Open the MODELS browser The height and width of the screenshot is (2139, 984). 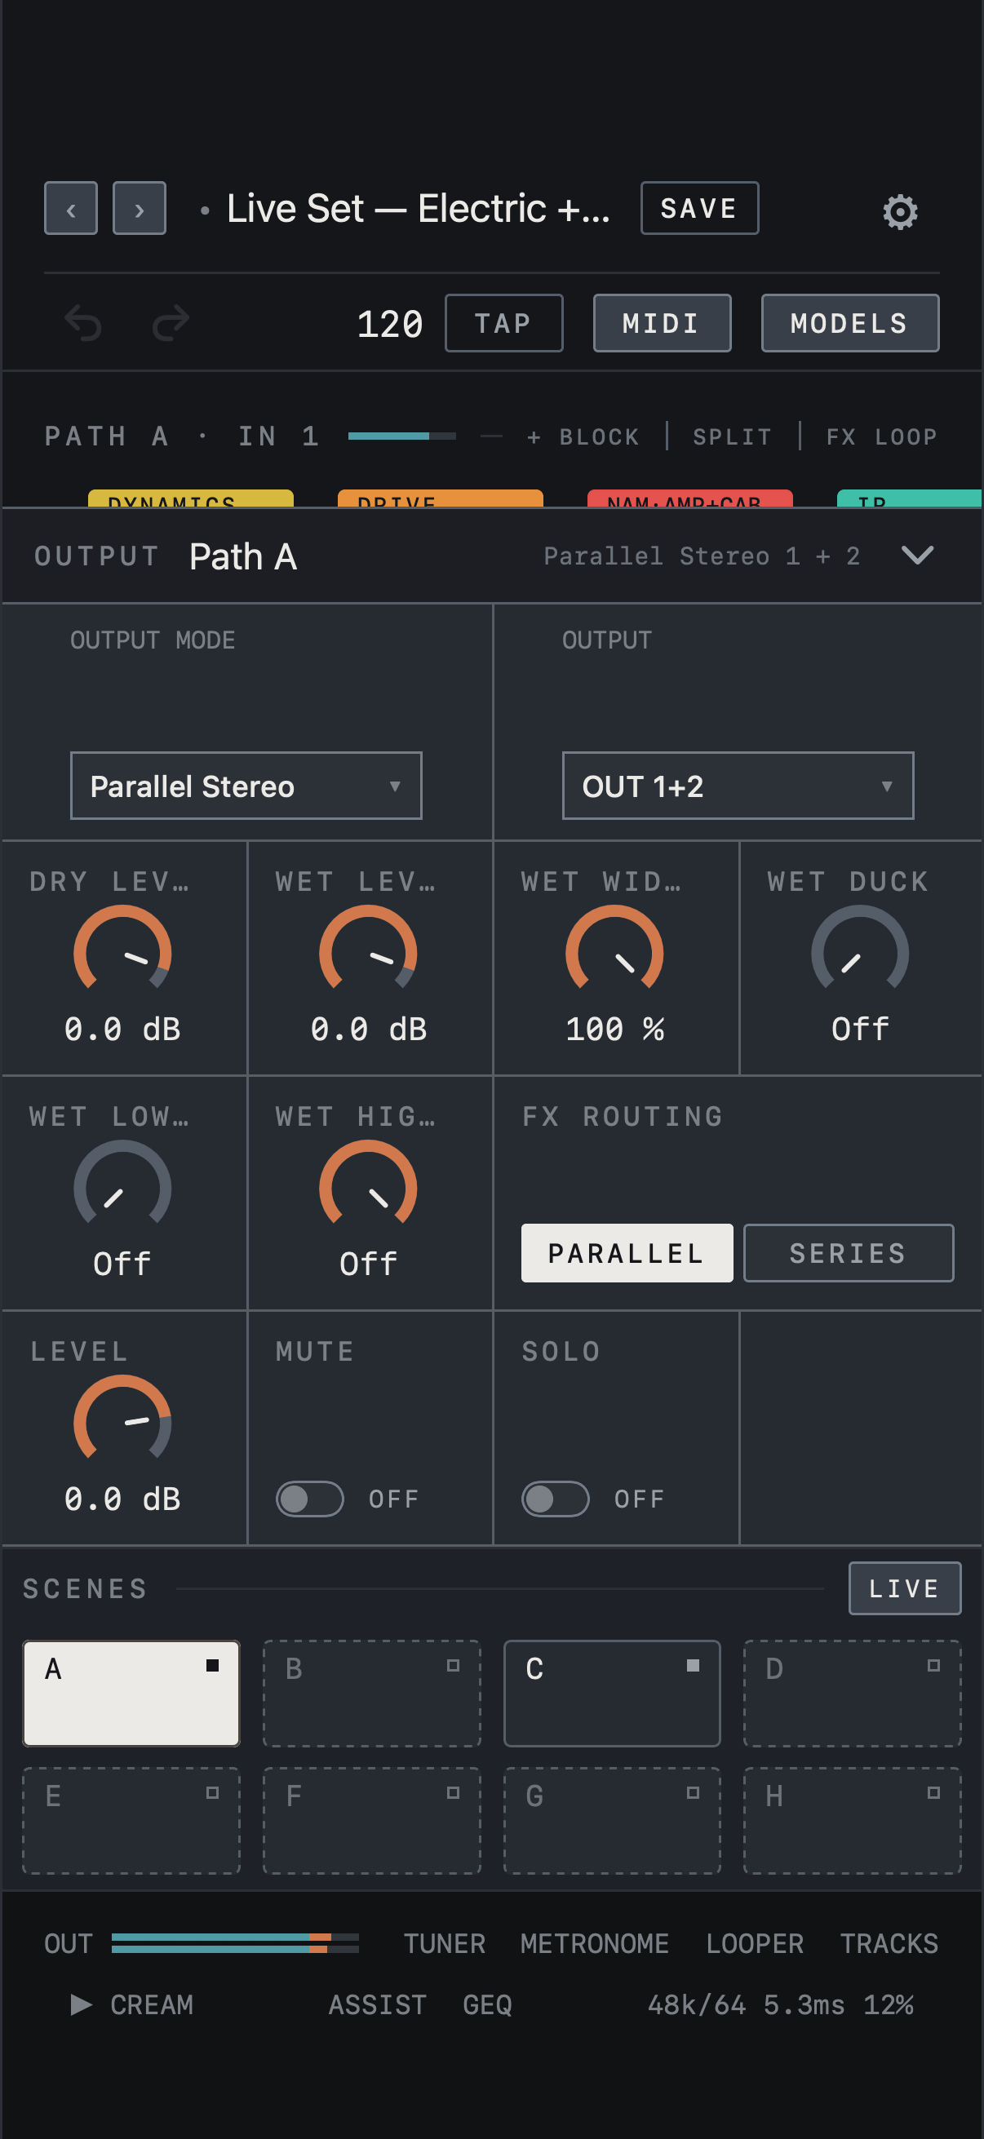[849, 323]
